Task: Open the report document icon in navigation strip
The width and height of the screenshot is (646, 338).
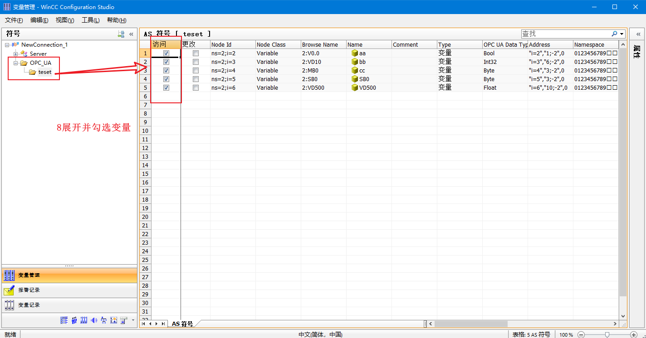Action: [123, 320]
